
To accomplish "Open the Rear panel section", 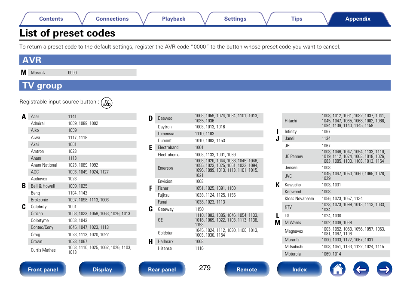I will 162,269.
